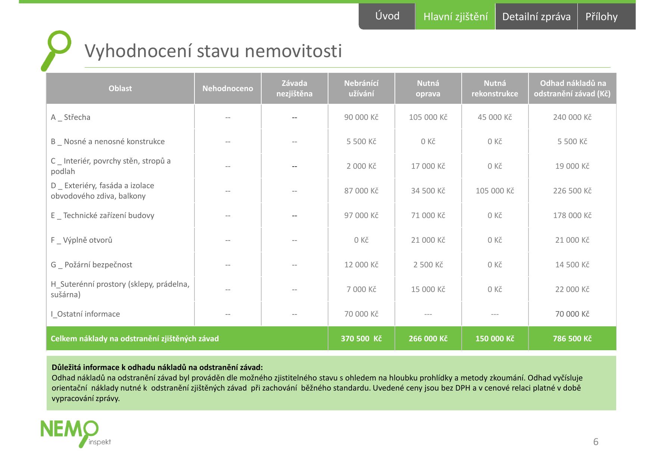655x463 pixels.
Task: Click 12 000 Kč in Požární bezpečnost row
Action: click(x=361, y=265)
